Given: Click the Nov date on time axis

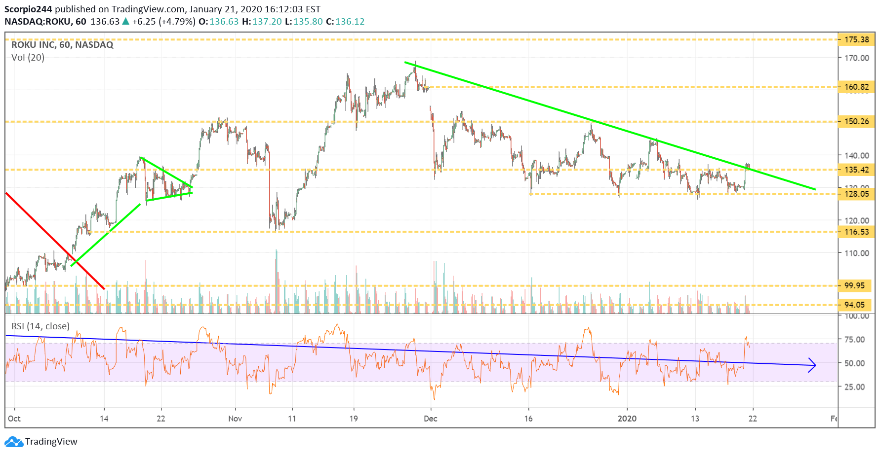Looking at the screenshot, I should [235, 419].
